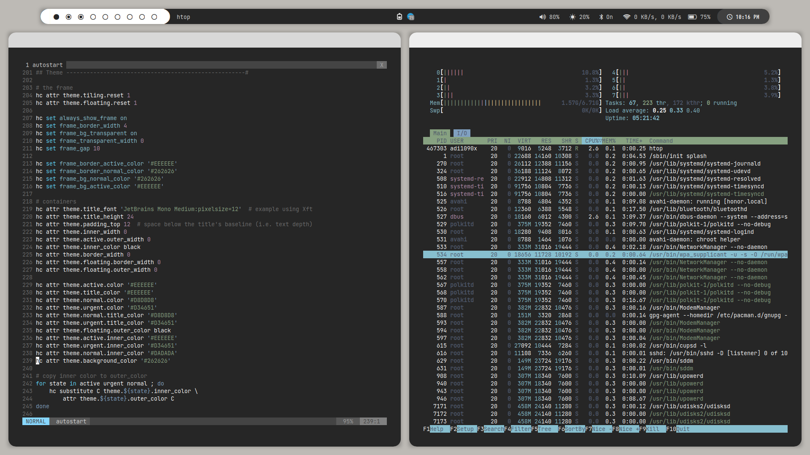
Task: Select the third workspace indicator
Action: pyautogui.click(x=81, y=17)
